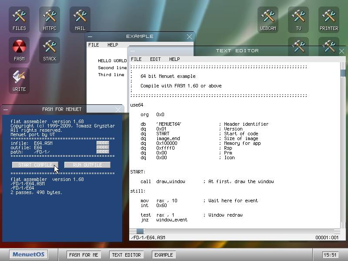Open the WEBCAM desktop icon
The image size is (348, 261).
[x=268, y=20]
